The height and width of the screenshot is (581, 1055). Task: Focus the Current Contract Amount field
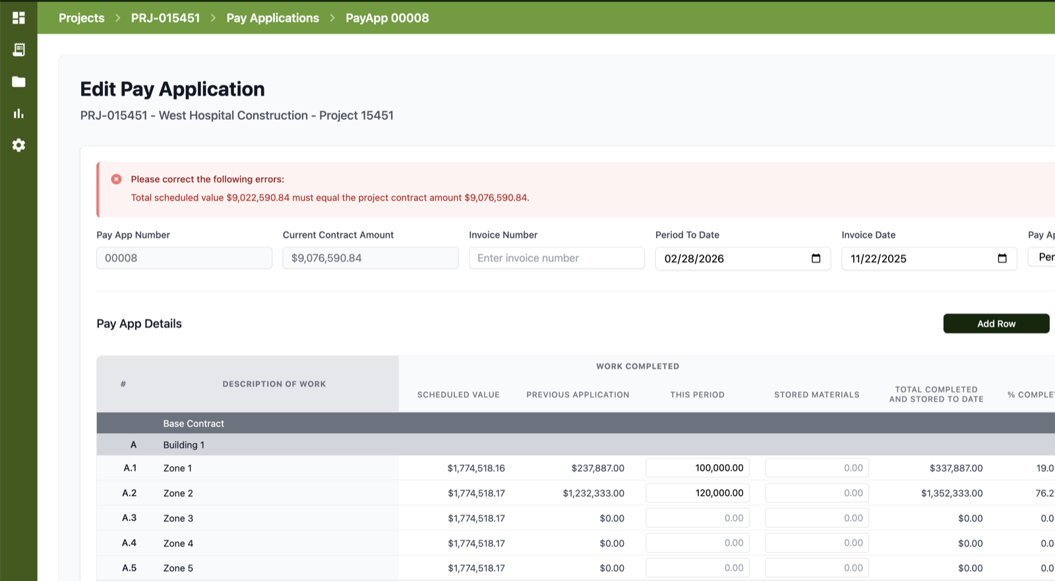pyautogui.click(x=371, y=258)
